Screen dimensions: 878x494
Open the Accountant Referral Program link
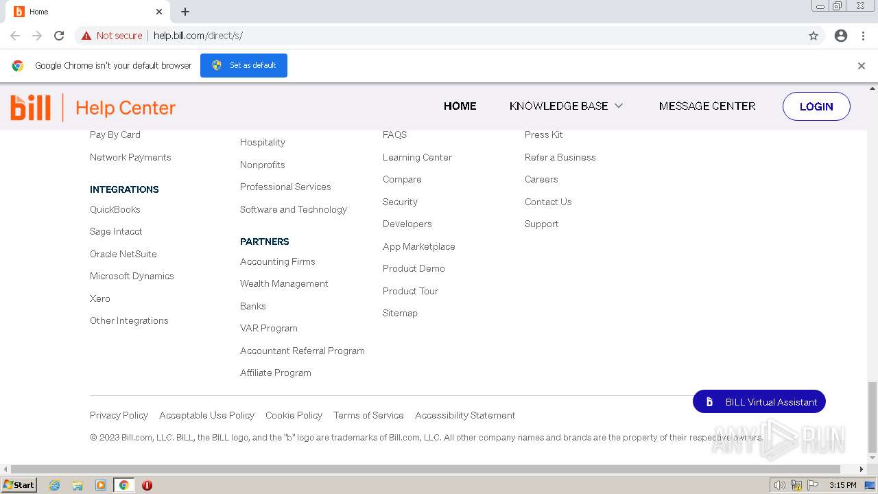coord(302,351)
